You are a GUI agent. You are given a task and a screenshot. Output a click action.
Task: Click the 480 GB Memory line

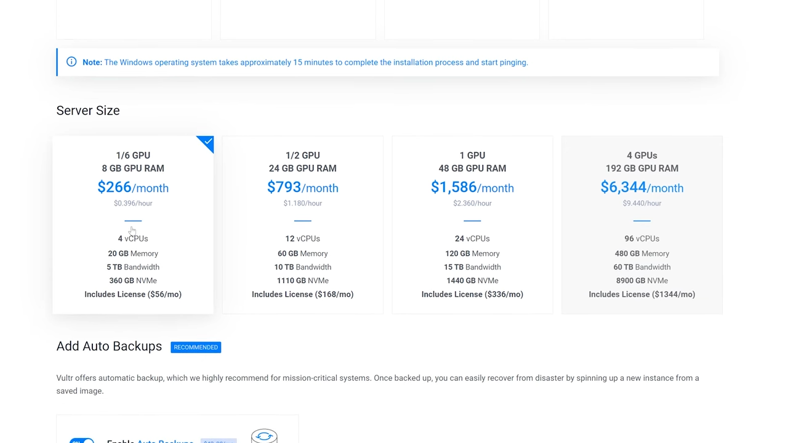tap(642, 253)
